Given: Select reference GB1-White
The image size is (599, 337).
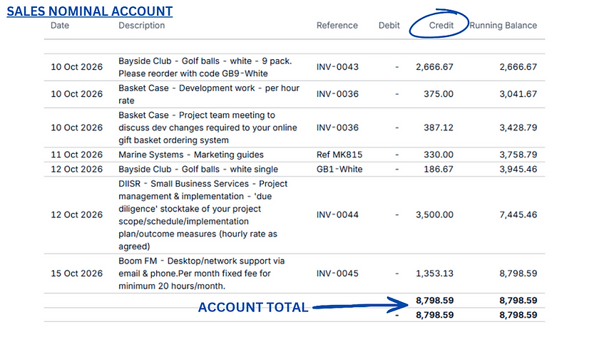Looking at the screenshot, I should pyautogui.click(x=339, y=170).
